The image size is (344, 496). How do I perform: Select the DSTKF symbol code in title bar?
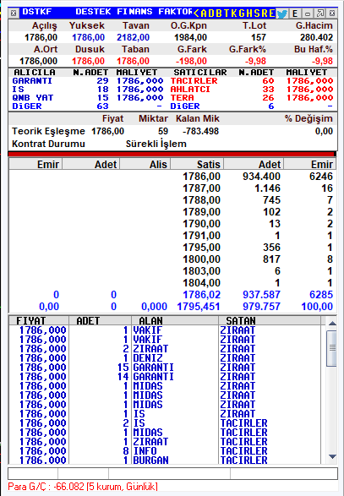point(37,12)
